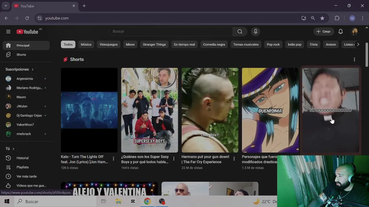Open CapCut from taskbar

pos(133,202)
